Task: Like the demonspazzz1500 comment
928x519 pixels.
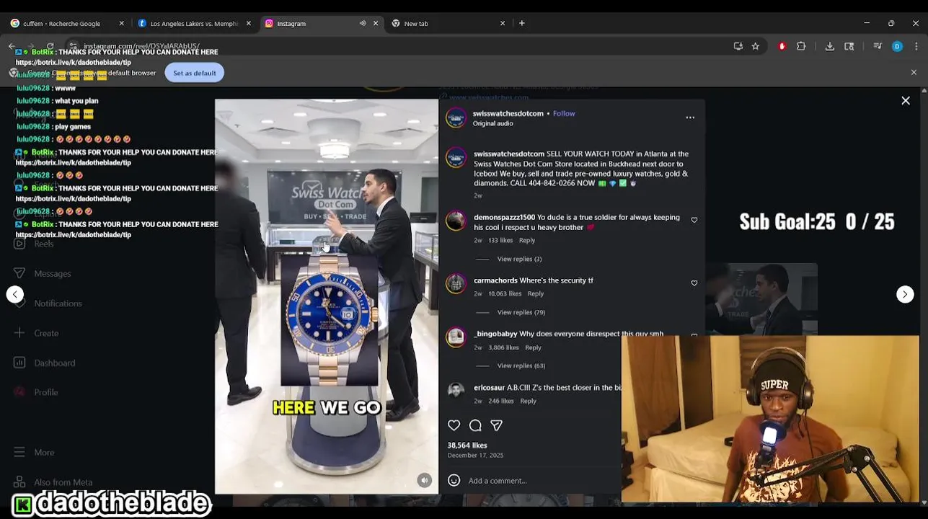Action: click(x=694, y=220)
